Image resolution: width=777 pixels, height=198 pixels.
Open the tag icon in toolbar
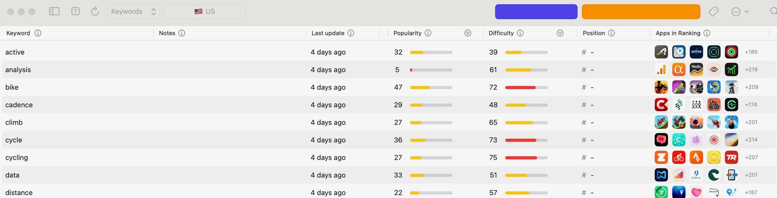click(713, 12)
